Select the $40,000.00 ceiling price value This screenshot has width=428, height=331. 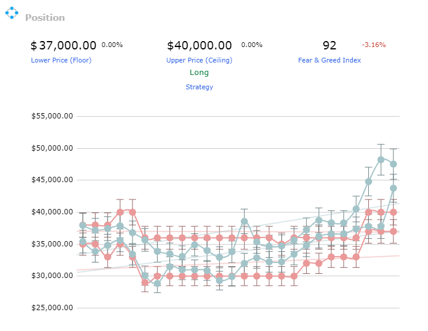coord(199,45)
